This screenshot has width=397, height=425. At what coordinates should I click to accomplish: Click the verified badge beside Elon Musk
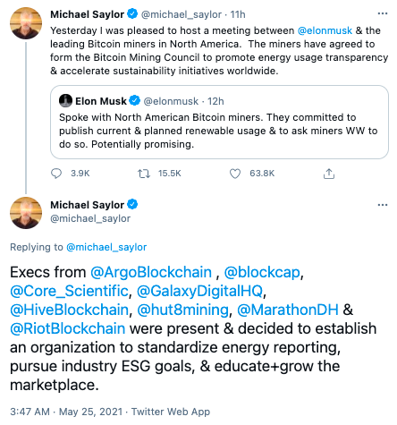tap(134, 100)
